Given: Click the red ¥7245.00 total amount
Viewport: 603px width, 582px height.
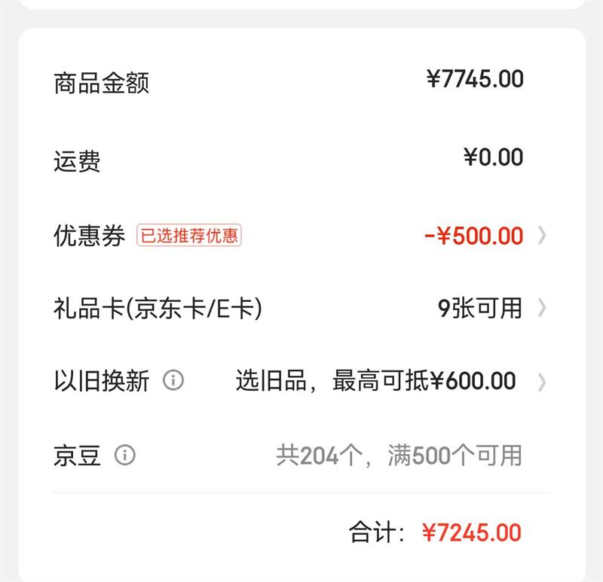Looking at the screenshot, I should pyautogui.click(x=471, y=533).
